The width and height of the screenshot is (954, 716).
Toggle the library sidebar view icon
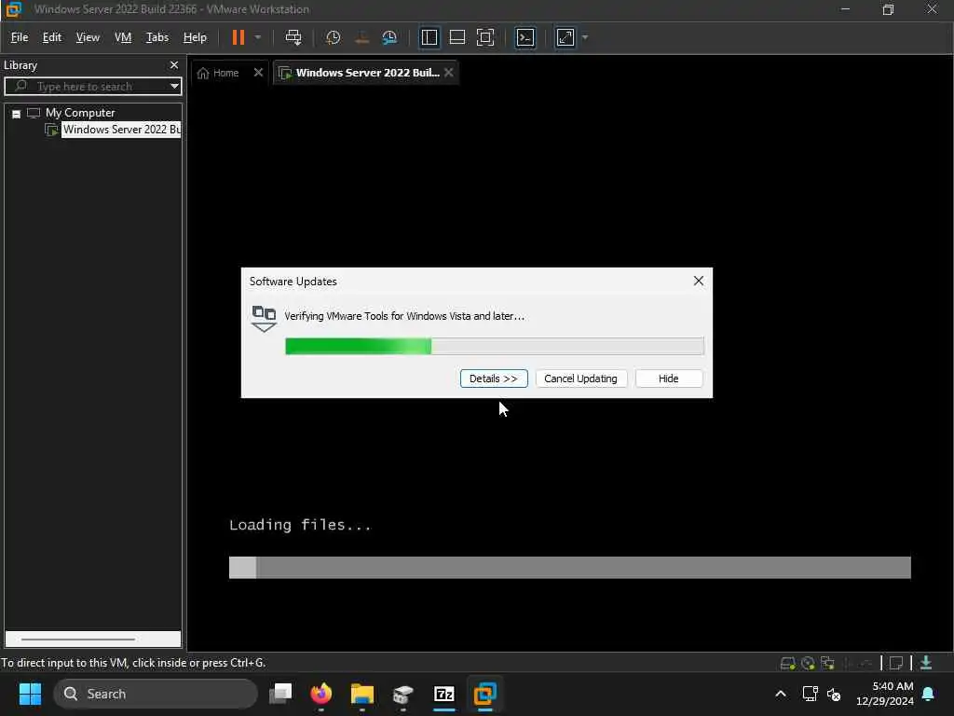coord(429,37)
